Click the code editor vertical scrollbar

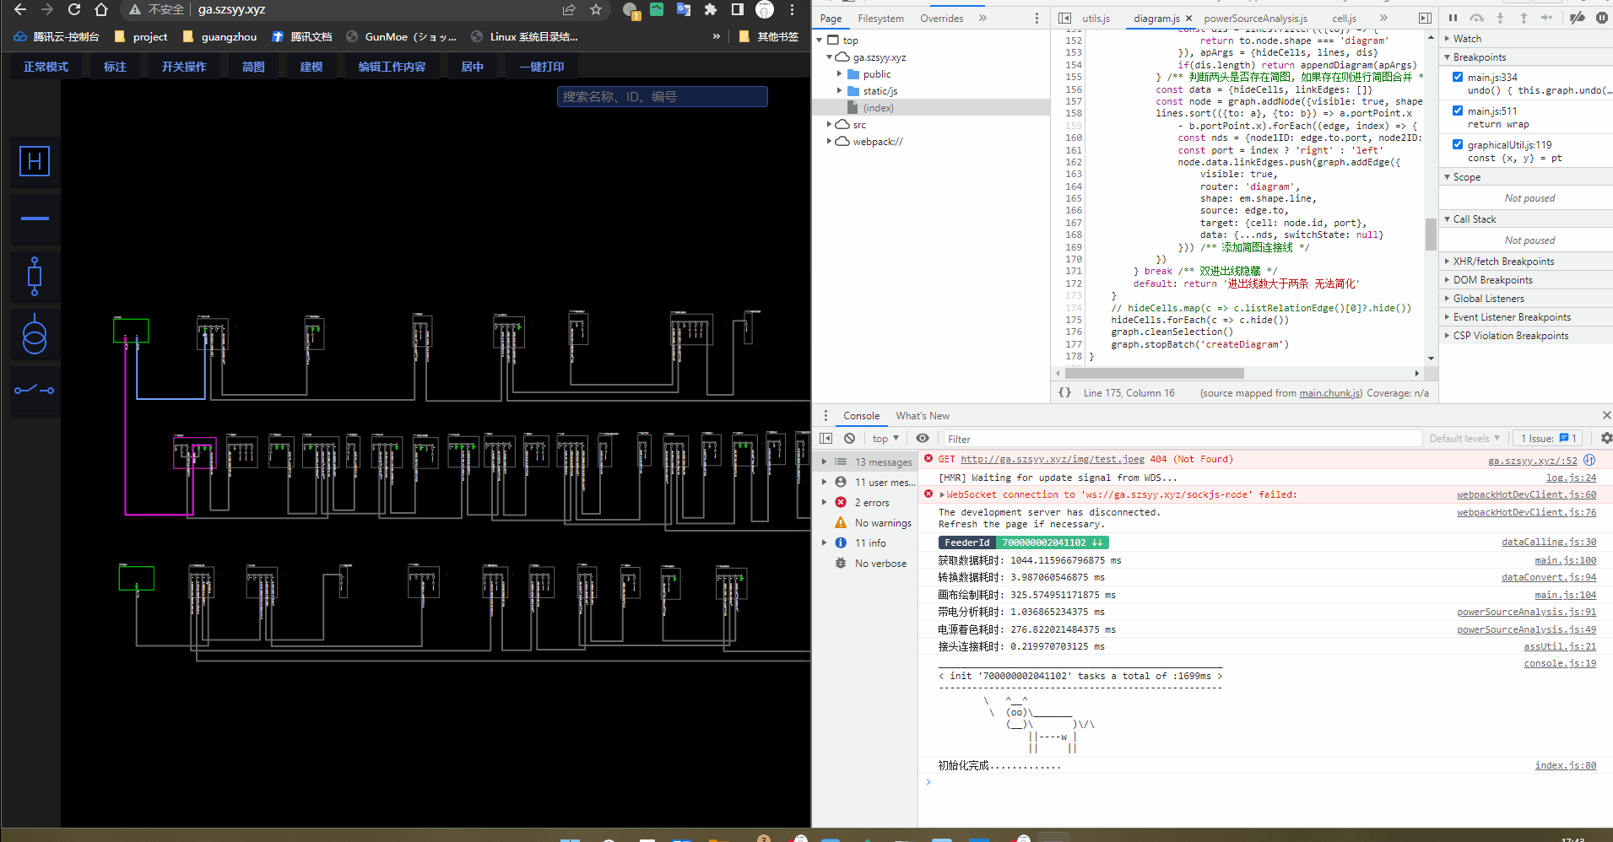pyautogui.click(x=1431, y=235)
